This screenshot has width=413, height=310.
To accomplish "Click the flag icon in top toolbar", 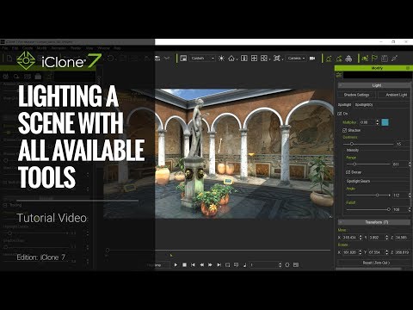I will 374,59.
